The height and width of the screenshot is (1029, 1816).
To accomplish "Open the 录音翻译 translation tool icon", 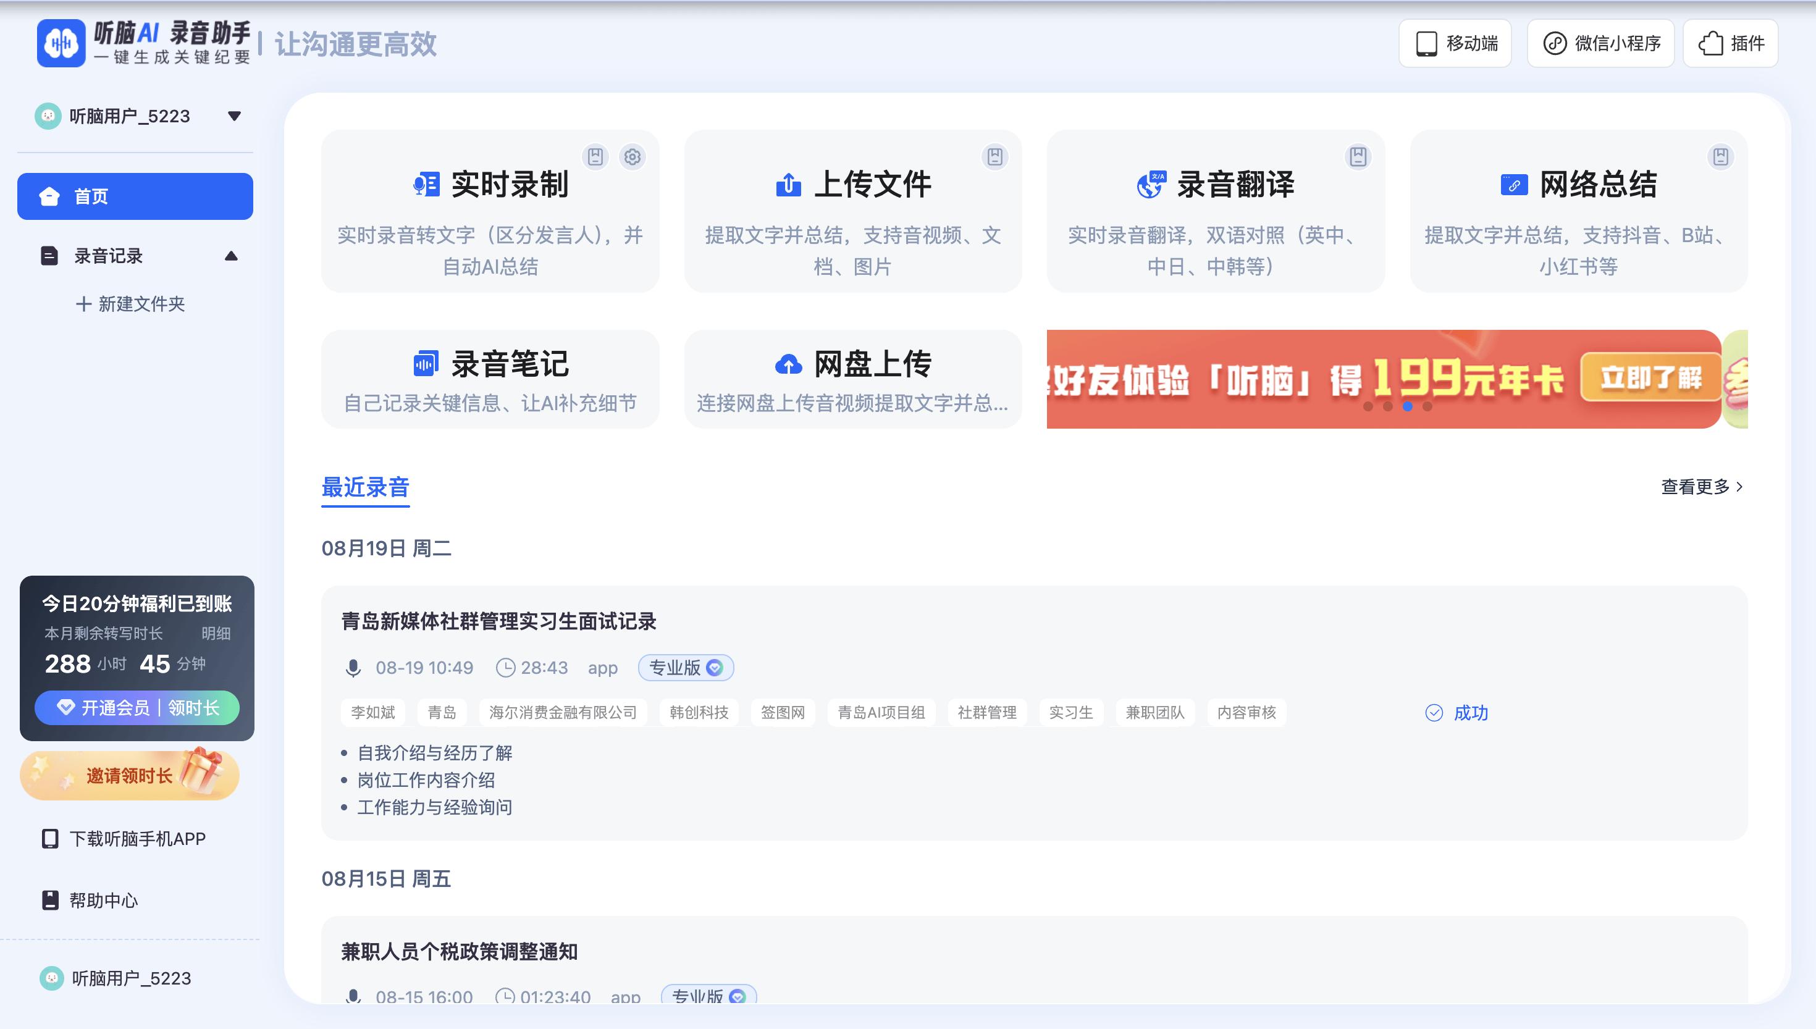I will [x=1152, y=185].
